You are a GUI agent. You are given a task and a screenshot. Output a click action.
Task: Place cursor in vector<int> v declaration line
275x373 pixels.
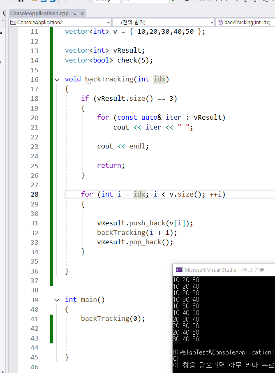coord(135,32)
